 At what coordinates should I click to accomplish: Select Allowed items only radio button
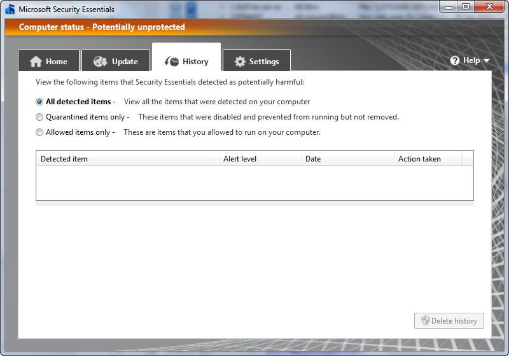pyautogui.click(x=39, y=132)
